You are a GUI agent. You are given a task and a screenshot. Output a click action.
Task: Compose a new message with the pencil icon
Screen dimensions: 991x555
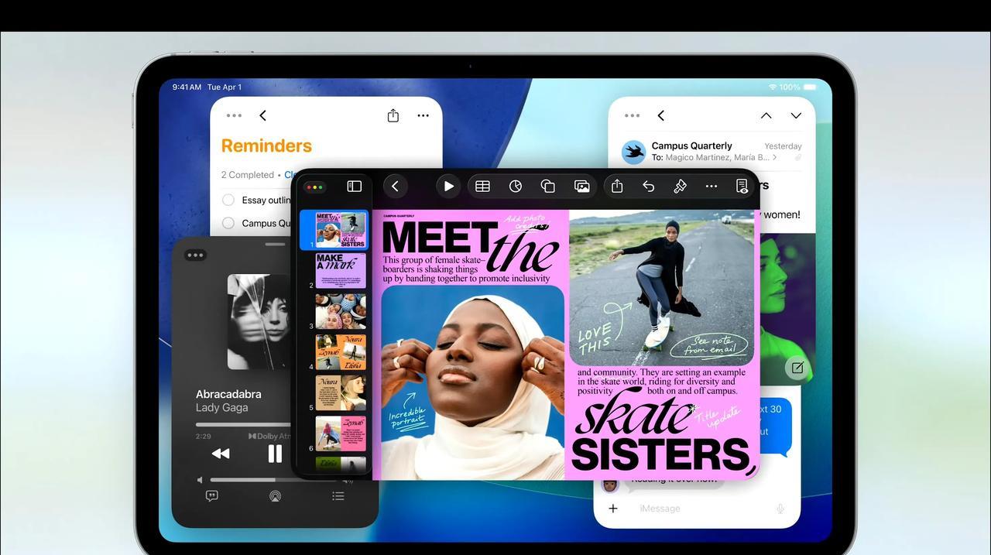click(x=797, y=368)
